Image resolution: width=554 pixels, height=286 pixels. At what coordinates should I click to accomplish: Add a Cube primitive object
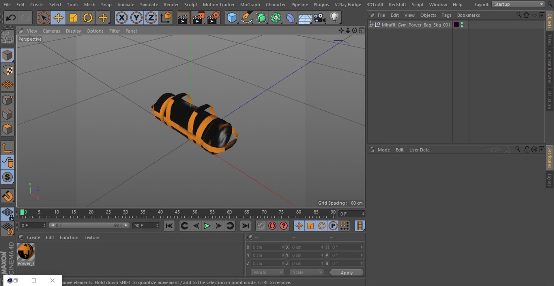(232, 18)
